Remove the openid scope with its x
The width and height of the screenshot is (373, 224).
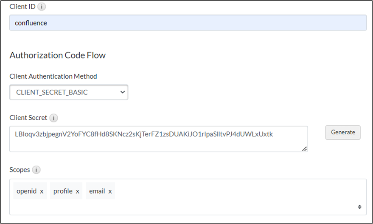(42, 191)
